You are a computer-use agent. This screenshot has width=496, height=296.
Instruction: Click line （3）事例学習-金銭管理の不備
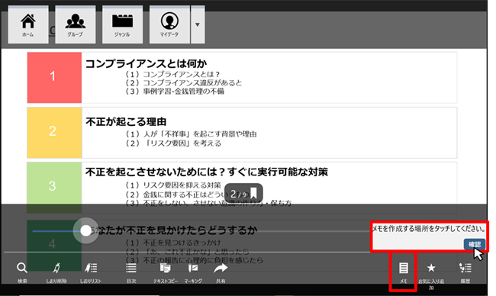point(174,92)
